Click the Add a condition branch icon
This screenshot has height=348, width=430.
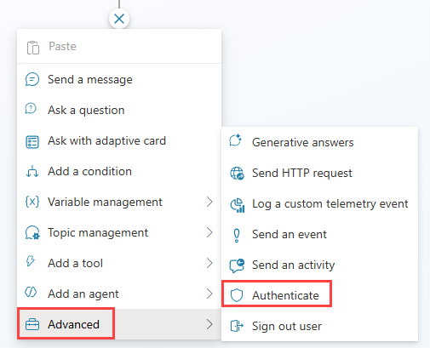pyautogui.click(x=32, y=172)
